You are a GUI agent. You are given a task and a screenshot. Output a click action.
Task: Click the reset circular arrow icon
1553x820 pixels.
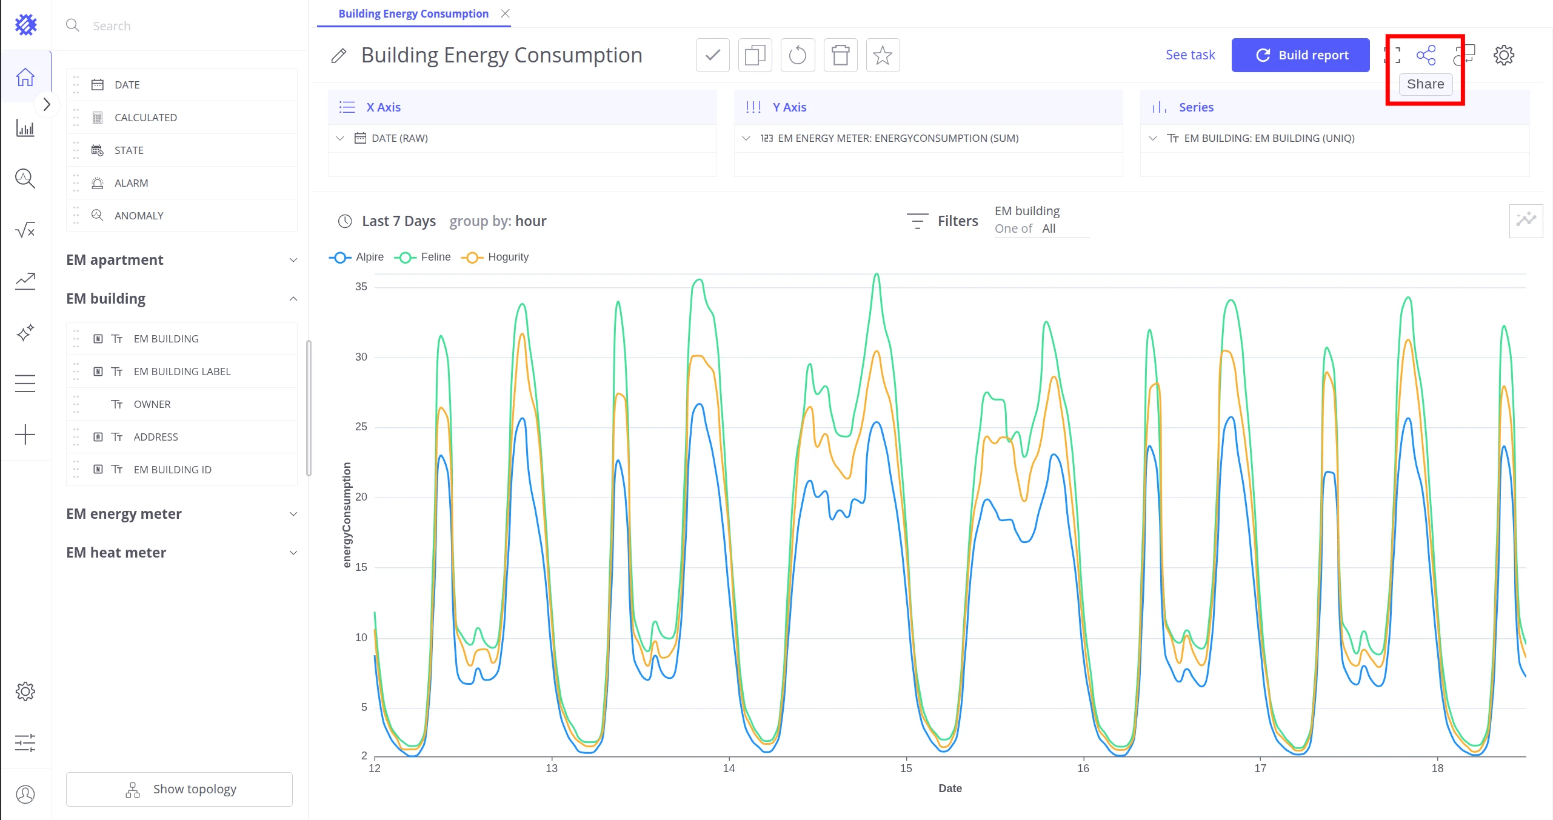click(798, 55)
